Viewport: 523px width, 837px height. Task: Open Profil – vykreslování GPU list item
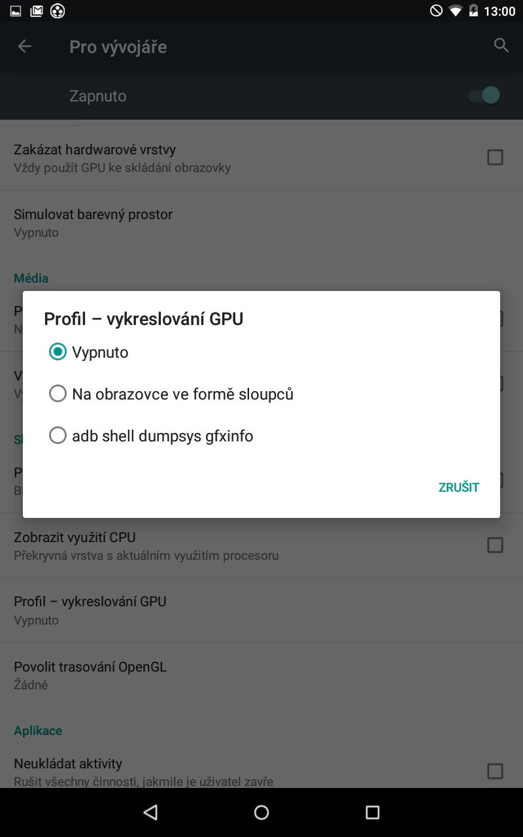261,610
